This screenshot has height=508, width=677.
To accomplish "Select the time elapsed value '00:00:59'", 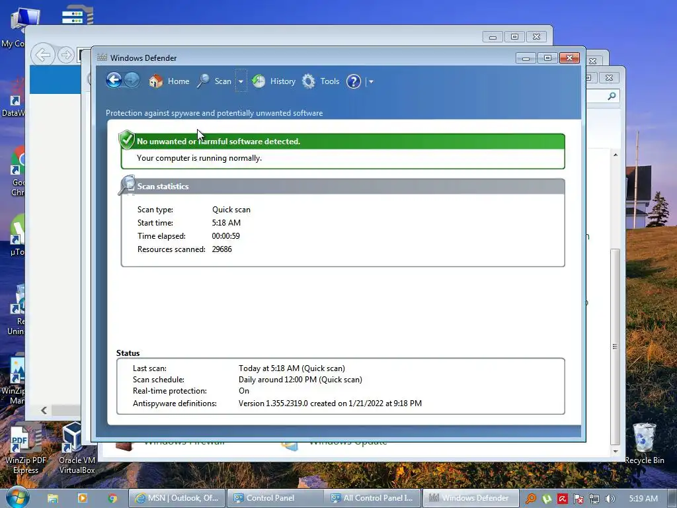I will (226, 236).
